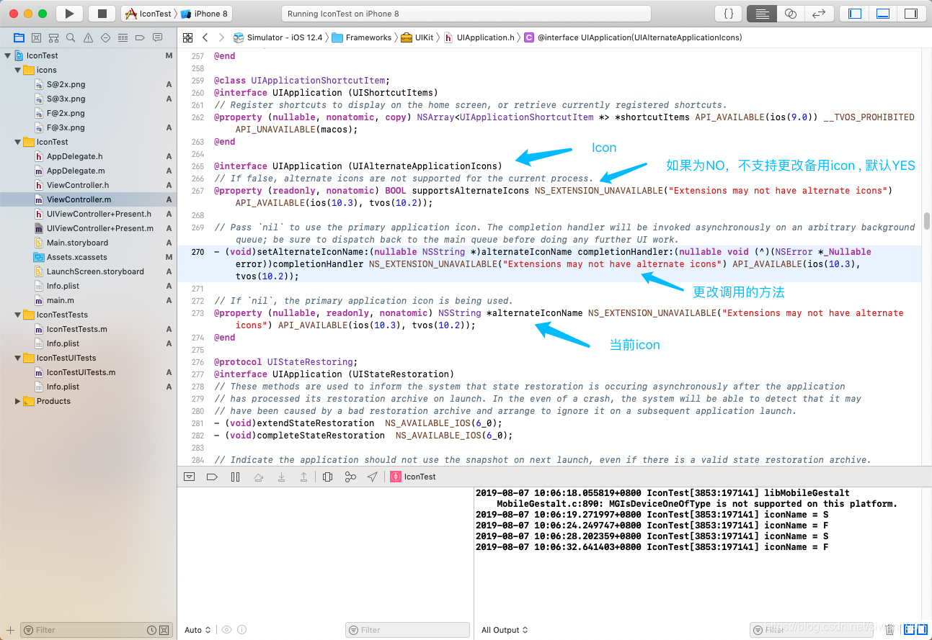
Task: Show the source control navigator
Action: [x=36, y=37]
